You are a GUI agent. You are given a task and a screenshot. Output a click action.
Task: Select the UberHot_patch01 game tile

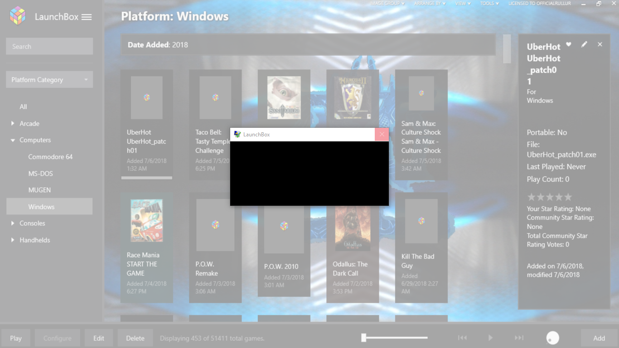pyautogui.click(x=147, y=124)
